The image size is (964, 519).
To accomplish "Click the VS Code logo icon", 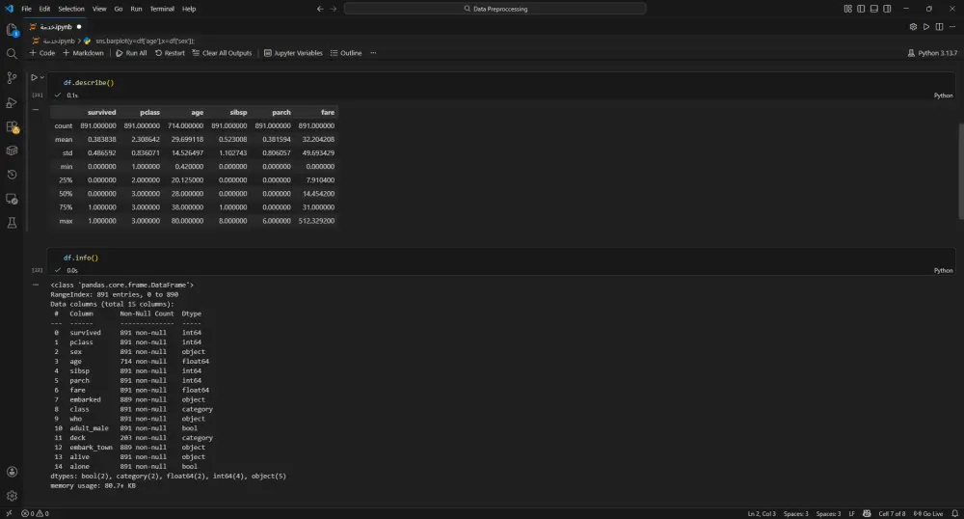I will (9, 9).
